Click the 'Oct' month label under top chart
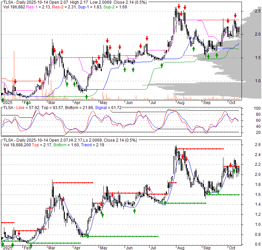 pos(232,103)
